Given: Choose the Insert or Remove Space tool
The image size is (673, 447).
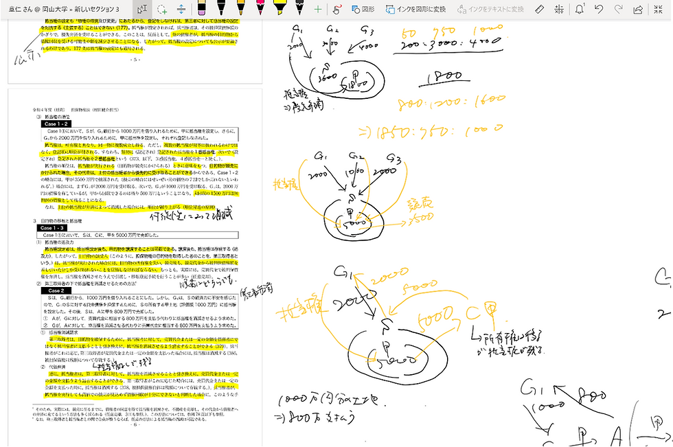Looking at the screenshot, I should (181, 9).
